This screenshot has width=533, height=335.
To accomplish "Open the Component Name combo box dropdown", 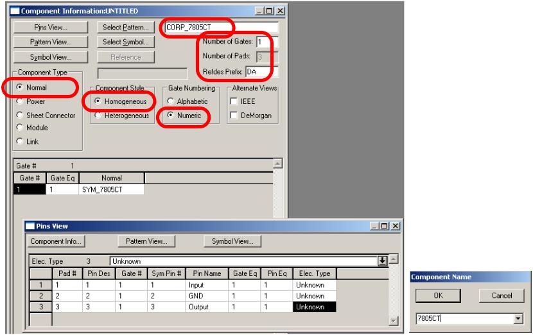I will [x=518, y=318].
